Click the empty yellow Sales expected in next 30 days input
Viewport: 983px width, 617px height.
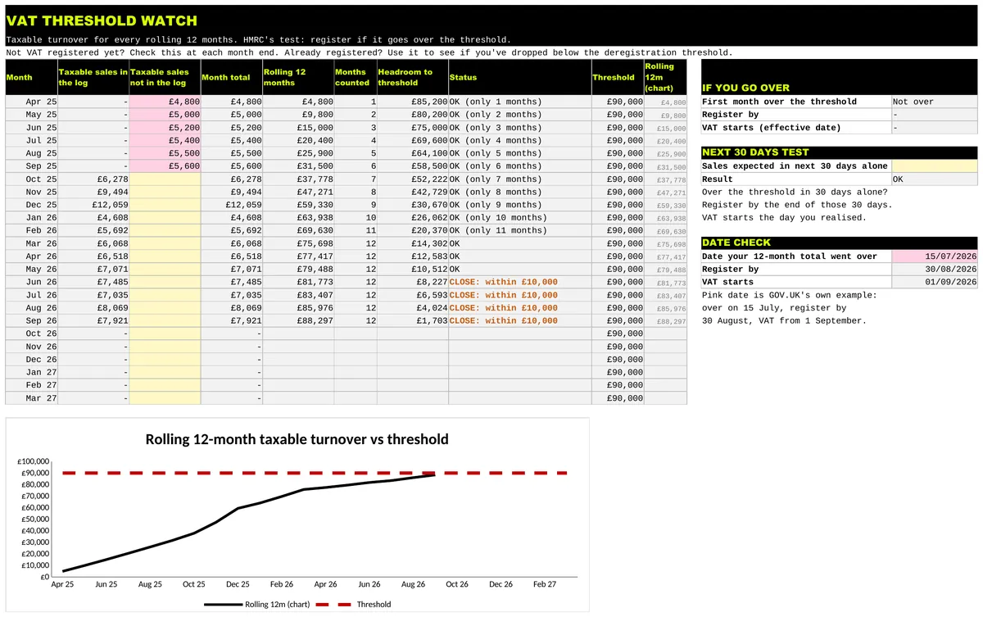point(934,166)
